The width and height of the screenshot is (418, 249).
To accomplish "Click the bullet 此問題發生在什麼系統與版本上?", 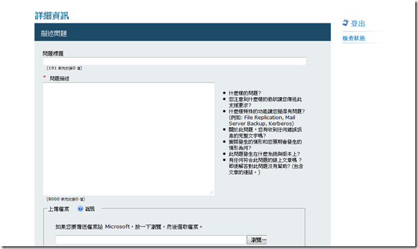I will 264,154.
